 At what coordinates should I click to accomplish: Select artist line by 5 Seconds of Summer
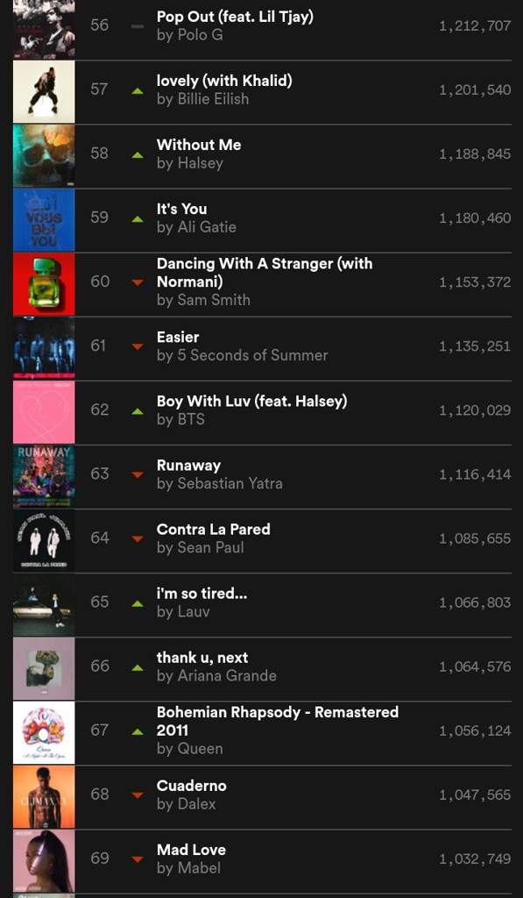point(243,355)
